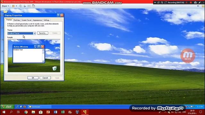Screen dimensions: 205x115
Task: Take a screenshot with Bandicam camera icon
Action: pos(195,3)
